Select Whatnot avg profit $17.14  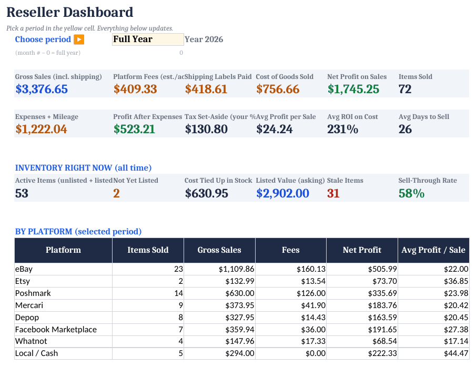pos(433,341)
